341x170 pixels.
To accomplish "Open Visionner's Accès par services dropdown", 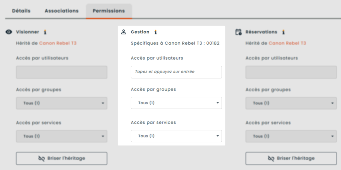I will [62, 136].
